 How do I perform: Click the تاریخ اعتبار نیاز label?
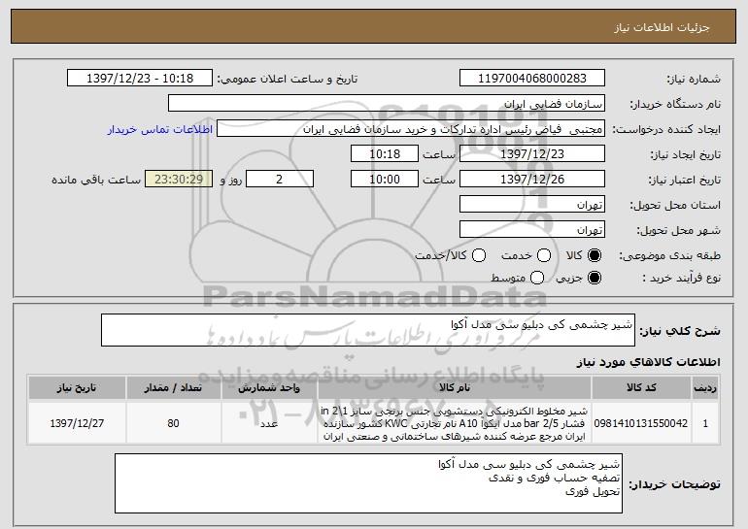click(685, 180)
